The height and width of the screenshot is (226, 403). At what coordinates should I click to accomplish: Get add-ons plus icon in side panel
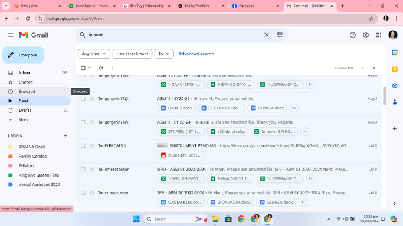coord(395,128)
